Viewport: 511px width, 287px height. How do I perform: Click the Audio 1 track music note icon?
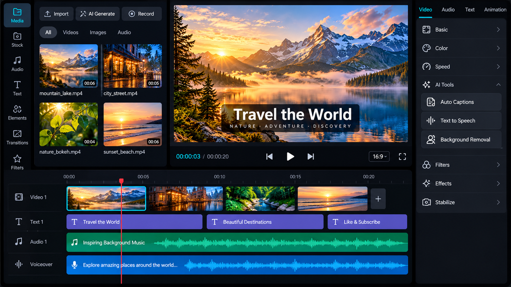[19, 241]
